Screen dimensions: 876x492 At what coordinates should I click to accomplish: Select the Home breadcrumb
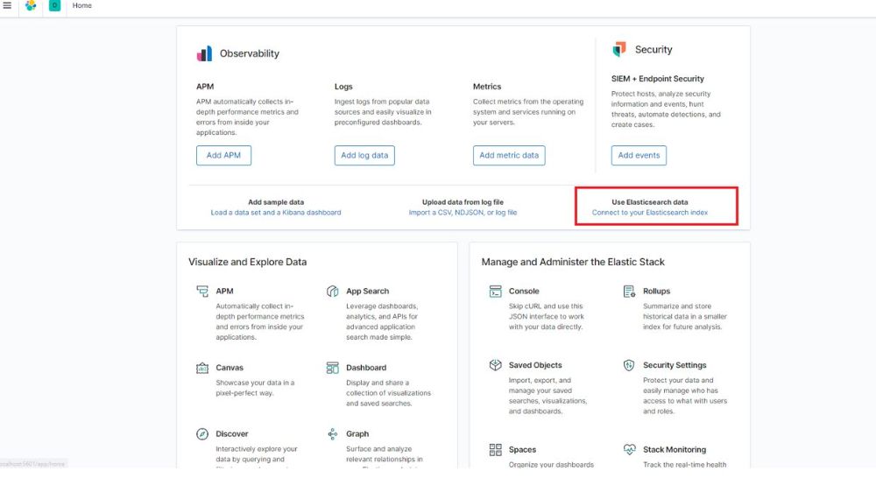pyautogui.click(x=82, y=5)
